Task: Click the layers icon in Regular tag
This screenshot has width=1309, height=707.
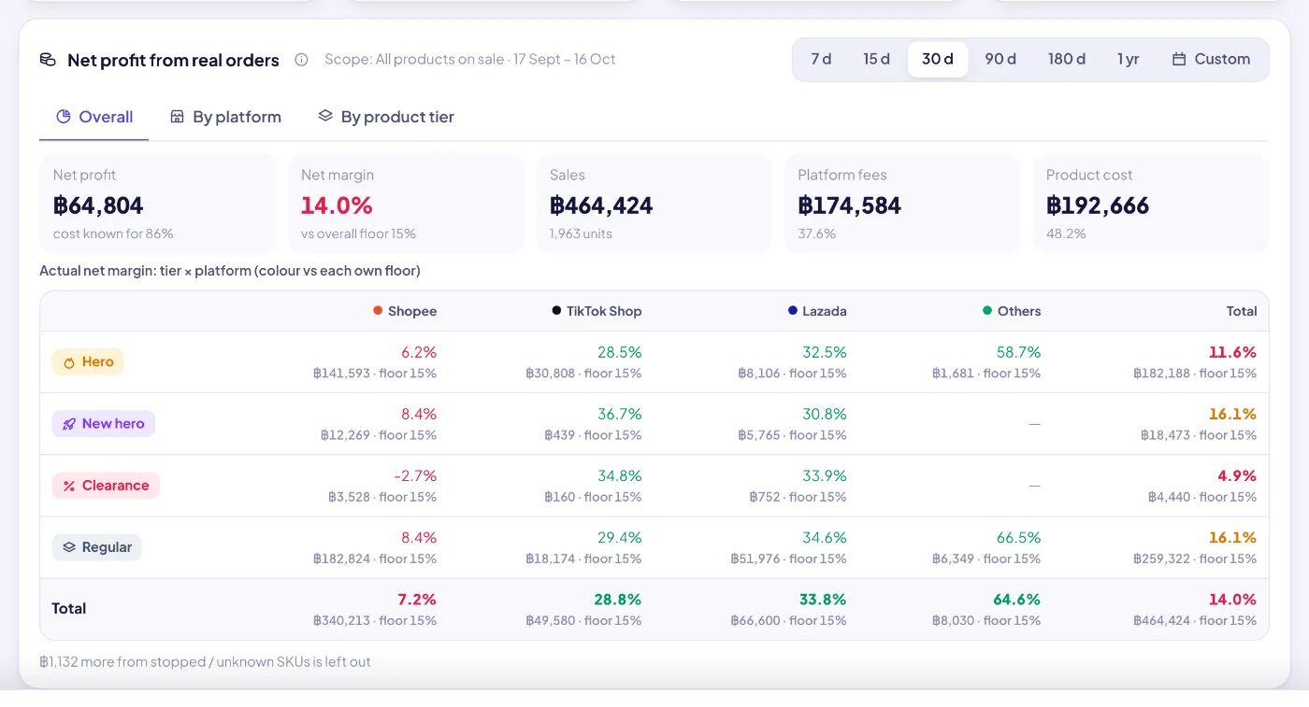Action: 69,547
